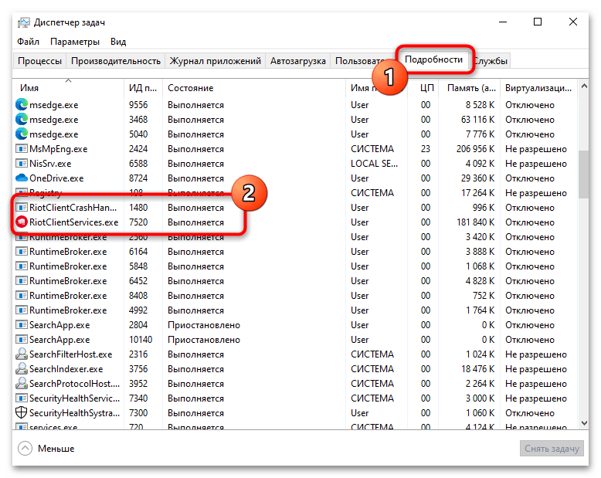Click memory value 63 116 K
Viewport: 601px width, 478px height.
pyautogui.click(x=477, y=120)
